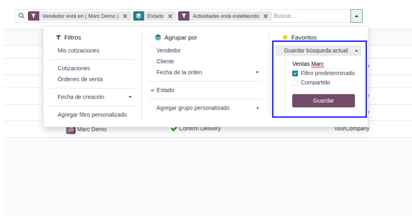This screenshot has height=216, width=412.
Task: Select the Órdenes de venta filter
Action: (80, 79)
